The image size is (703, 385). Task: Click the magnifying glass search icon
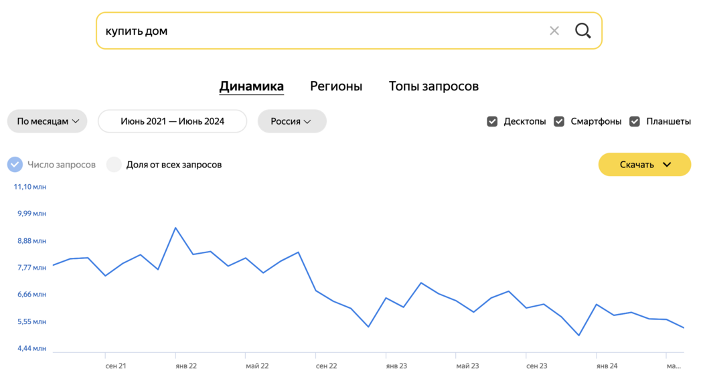click(583, 31)
